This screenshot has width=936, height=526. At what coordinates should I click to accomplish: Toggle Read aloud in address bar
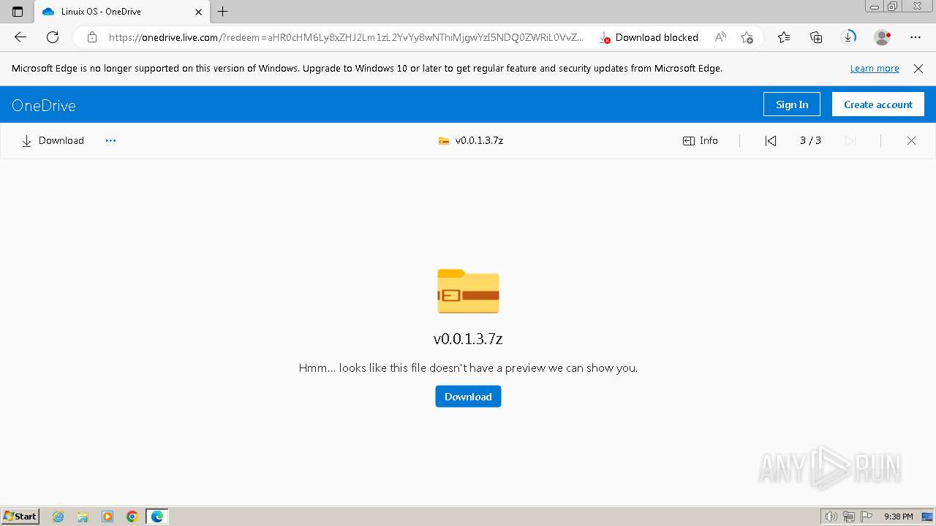click(721, 37)
